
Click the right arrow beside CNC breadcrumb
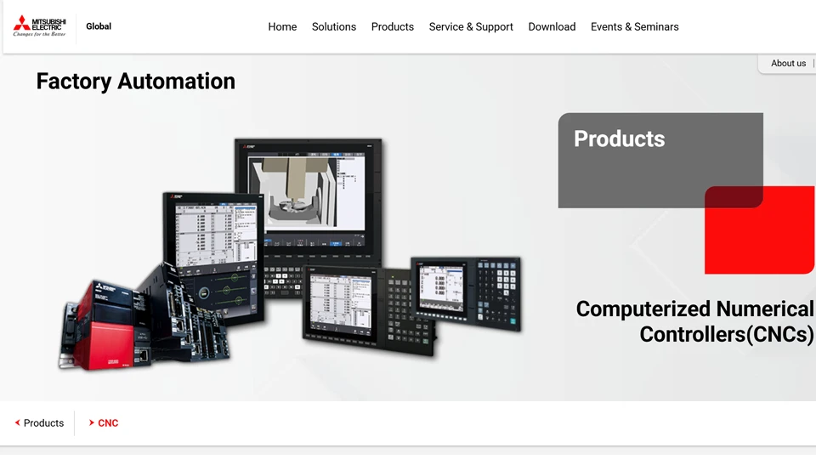(92, 423)
